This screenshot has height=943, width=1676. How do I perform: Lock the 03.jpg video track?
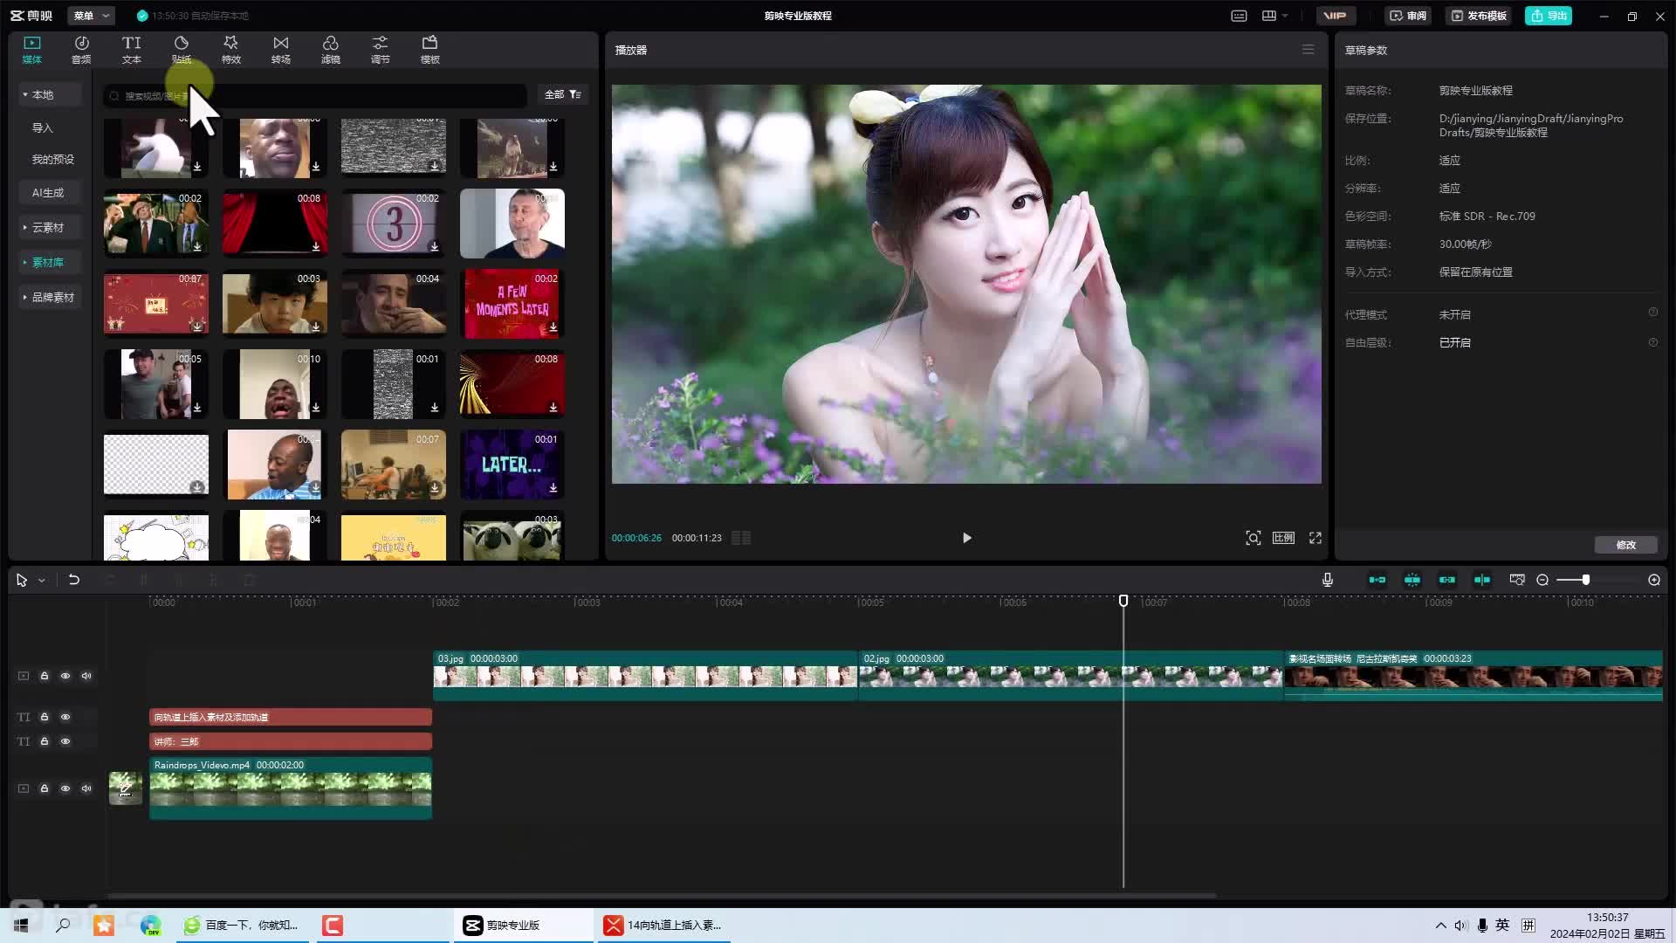(45, 676)
